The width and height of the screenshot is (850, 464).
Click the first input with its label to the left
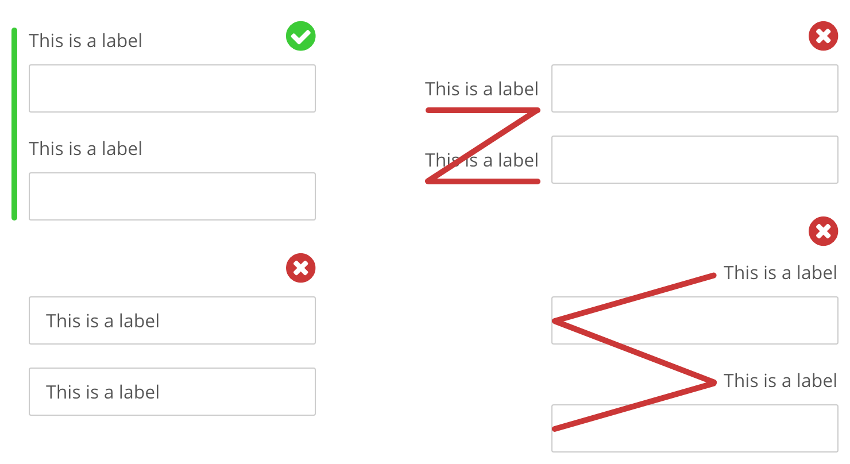coord(695,88)
